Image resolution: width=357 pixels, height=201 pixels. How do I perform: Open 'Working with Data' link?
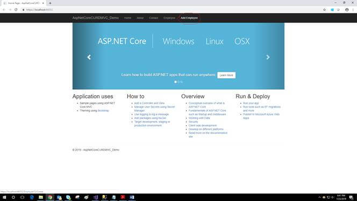click(199, 118)
